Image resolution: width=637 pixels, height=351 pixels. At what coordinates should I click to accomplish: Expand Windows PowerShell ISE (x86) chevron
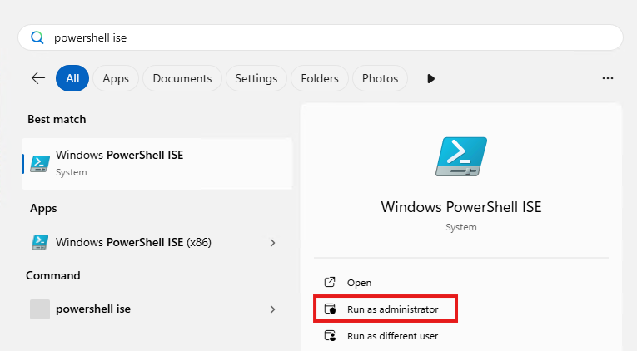[x=273, y=243]
